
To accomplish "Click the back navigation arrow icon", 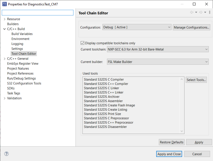I will [x=191, y=12].
